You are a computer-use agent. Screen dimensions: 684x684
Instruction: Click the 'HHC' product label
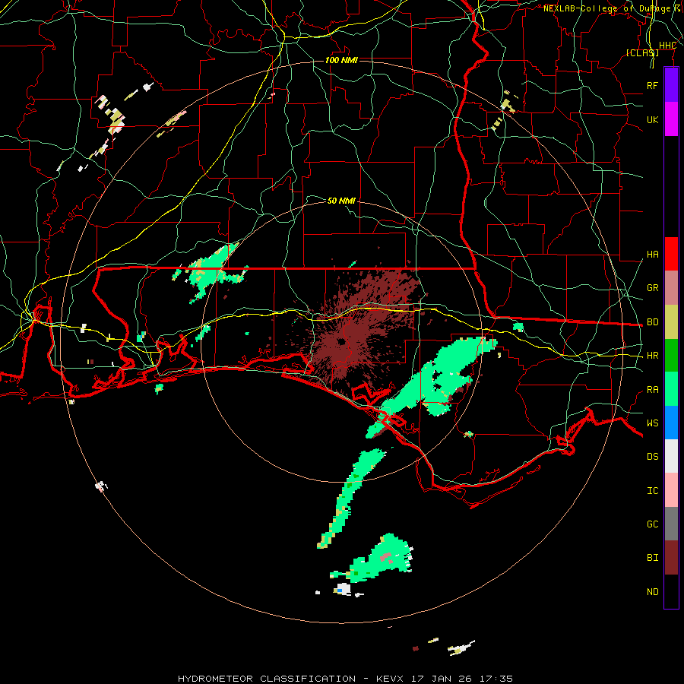click(667, 46)
